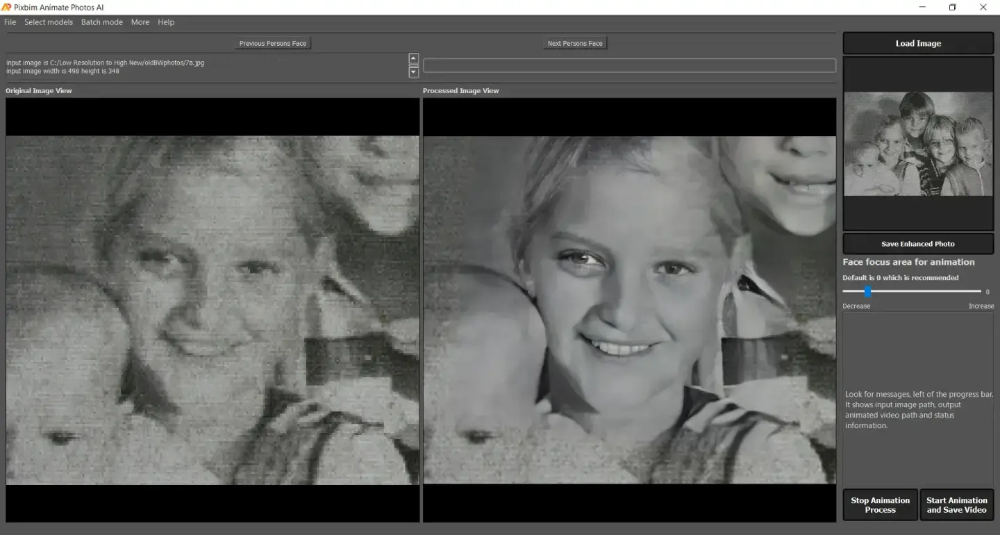The width and height of the screenshot is (1000, 535).
Task: Open the More menu
Action: click(x=140, y=22)
